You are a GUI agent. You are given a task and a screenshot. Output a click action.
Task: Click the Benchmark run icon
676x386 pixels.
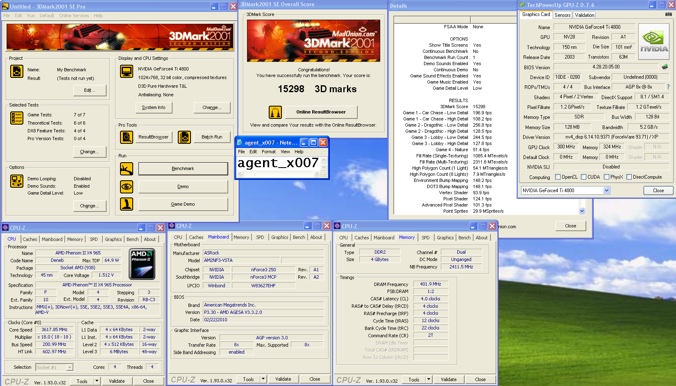tap(127, 169)
